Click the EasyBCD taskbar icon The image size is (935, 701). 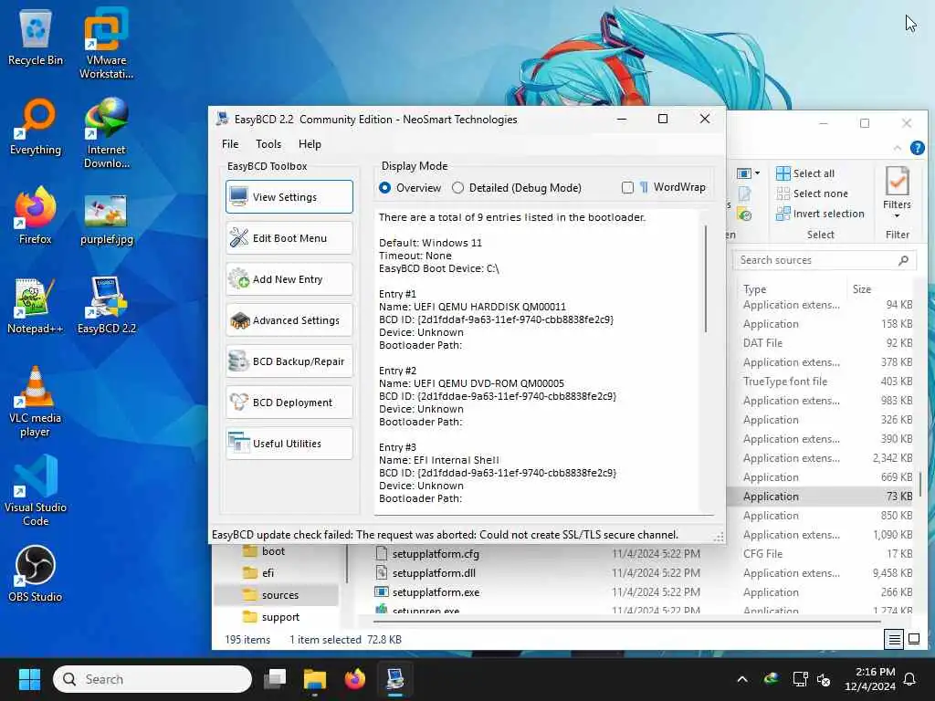(x=394, y=679)
